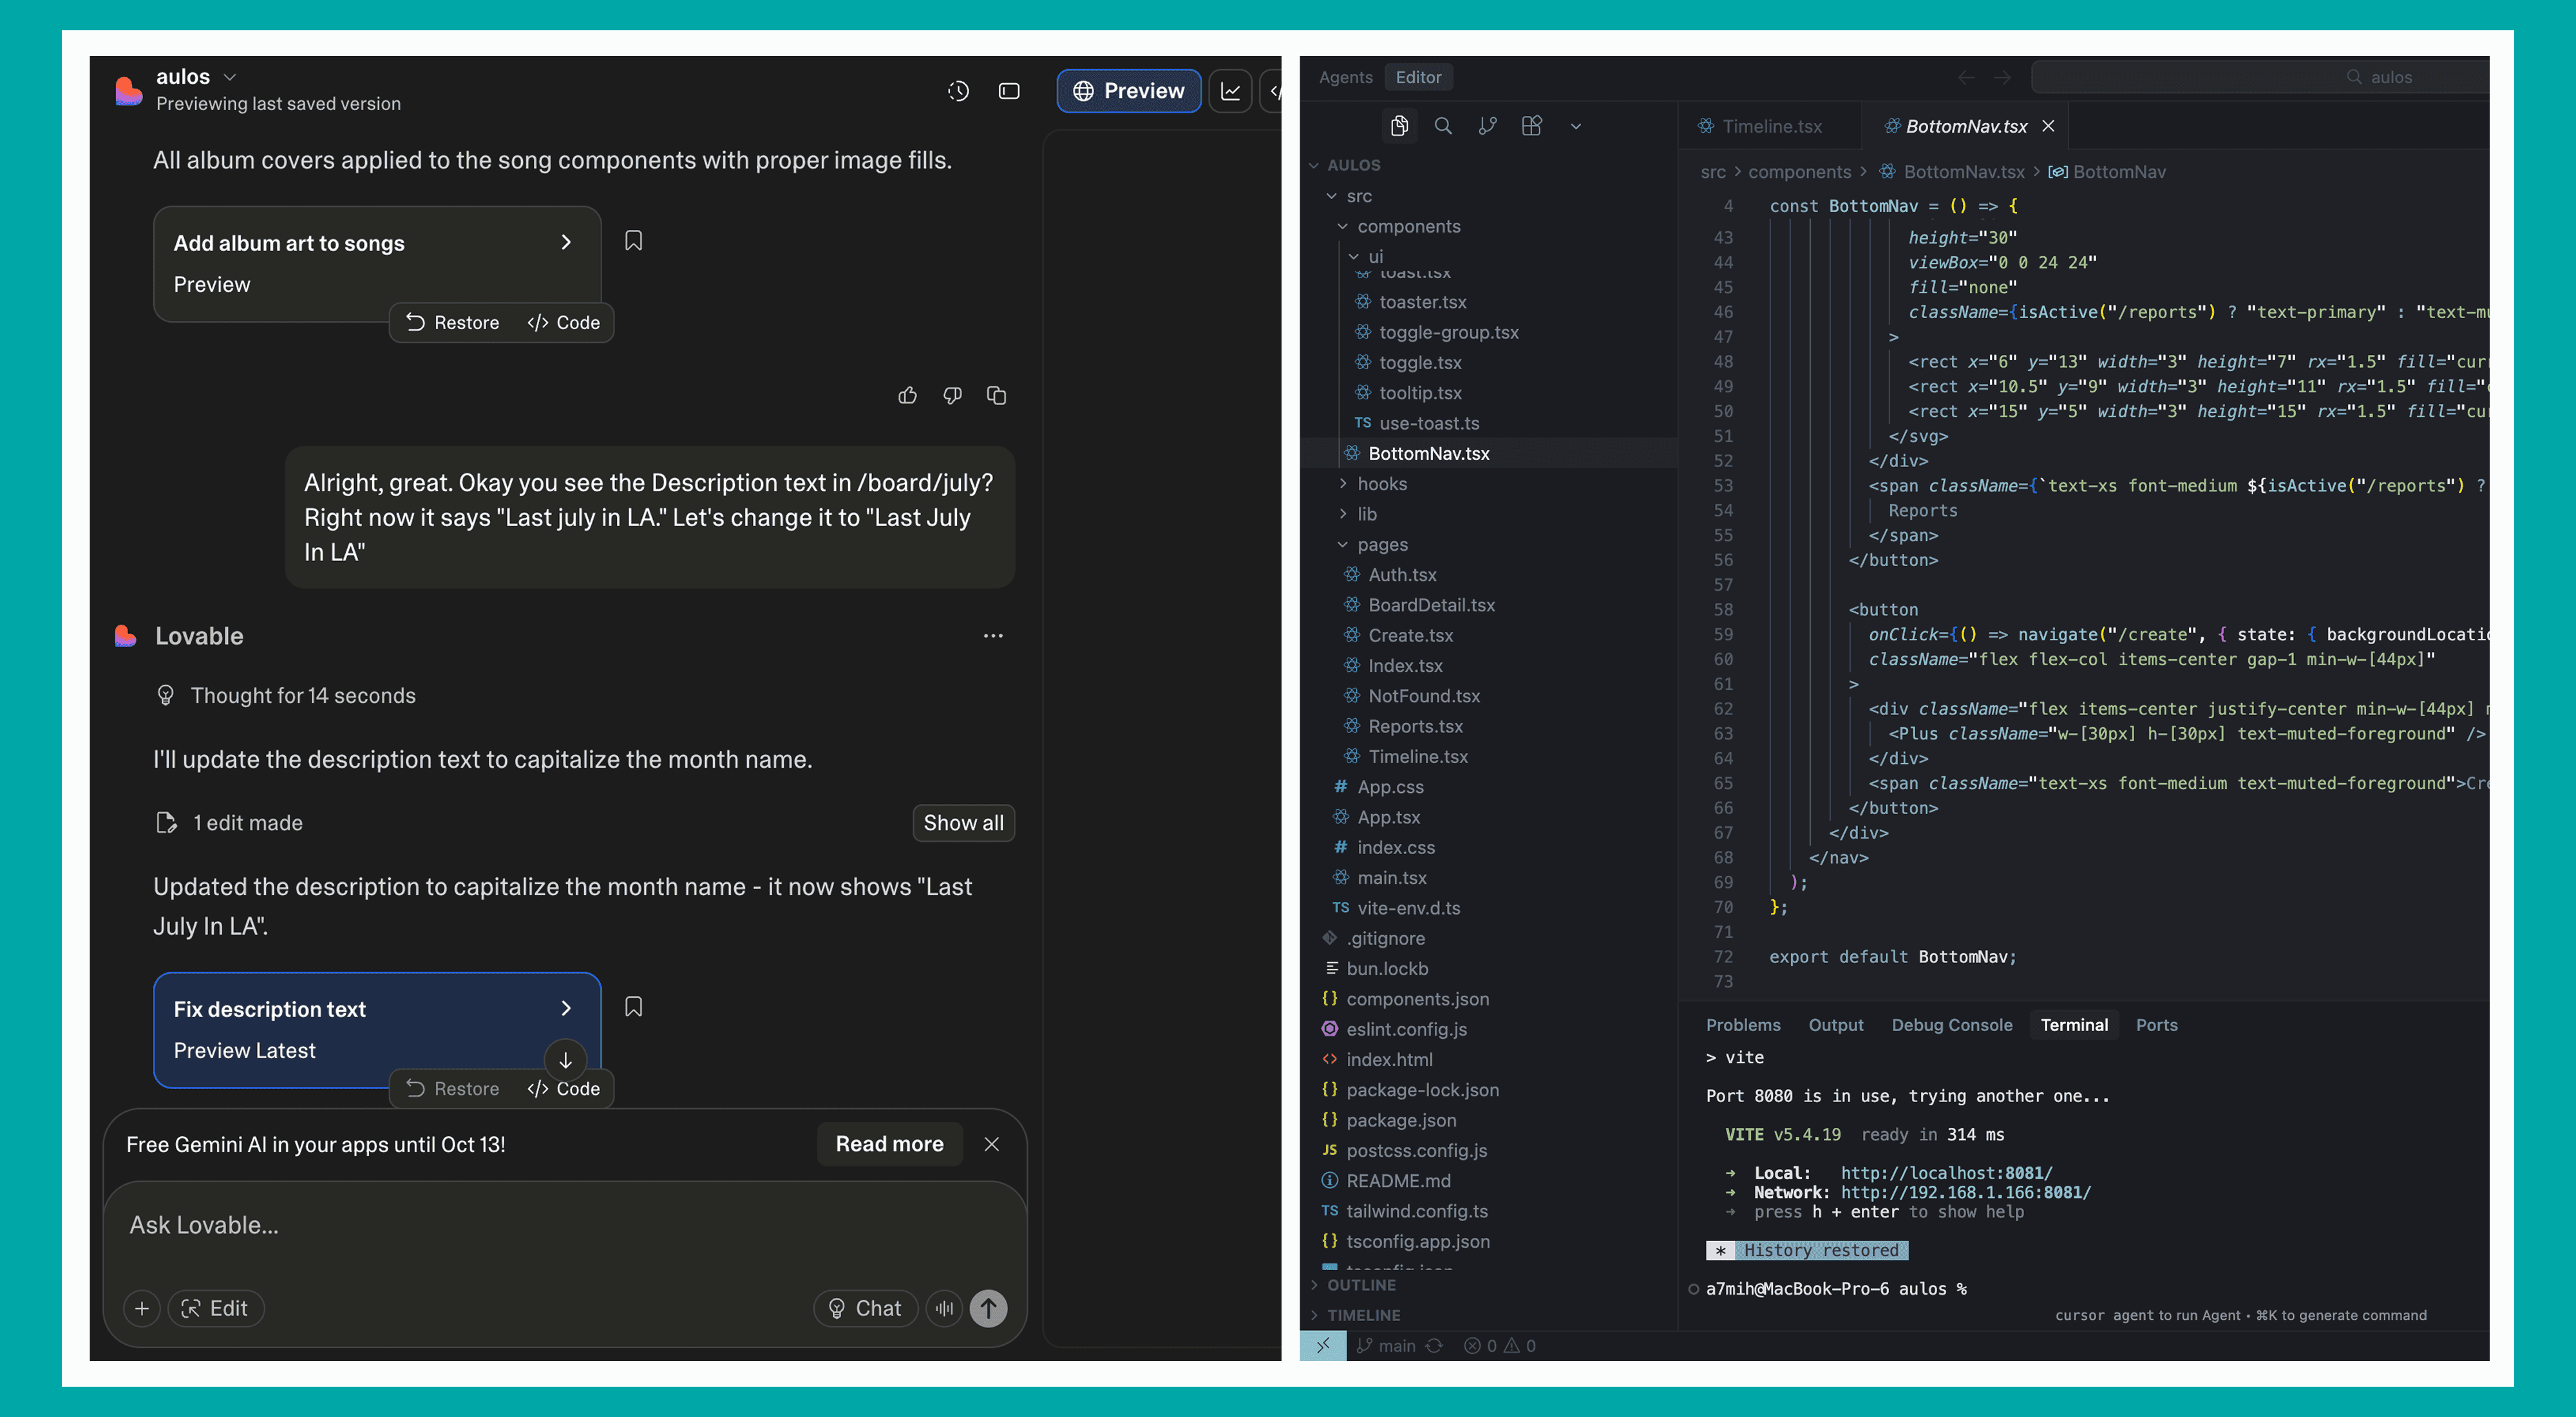This screenshot has width=2576, height=1417.
Task: Copy the message with copy icon
Action: click(996, 395)
